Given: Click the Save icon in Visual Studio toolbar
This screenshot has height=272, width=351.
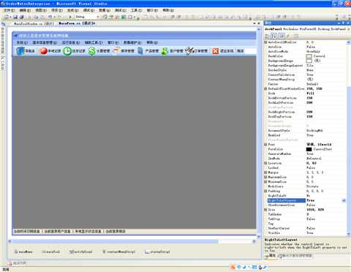Looking at the screenshot, I should 15,17.
